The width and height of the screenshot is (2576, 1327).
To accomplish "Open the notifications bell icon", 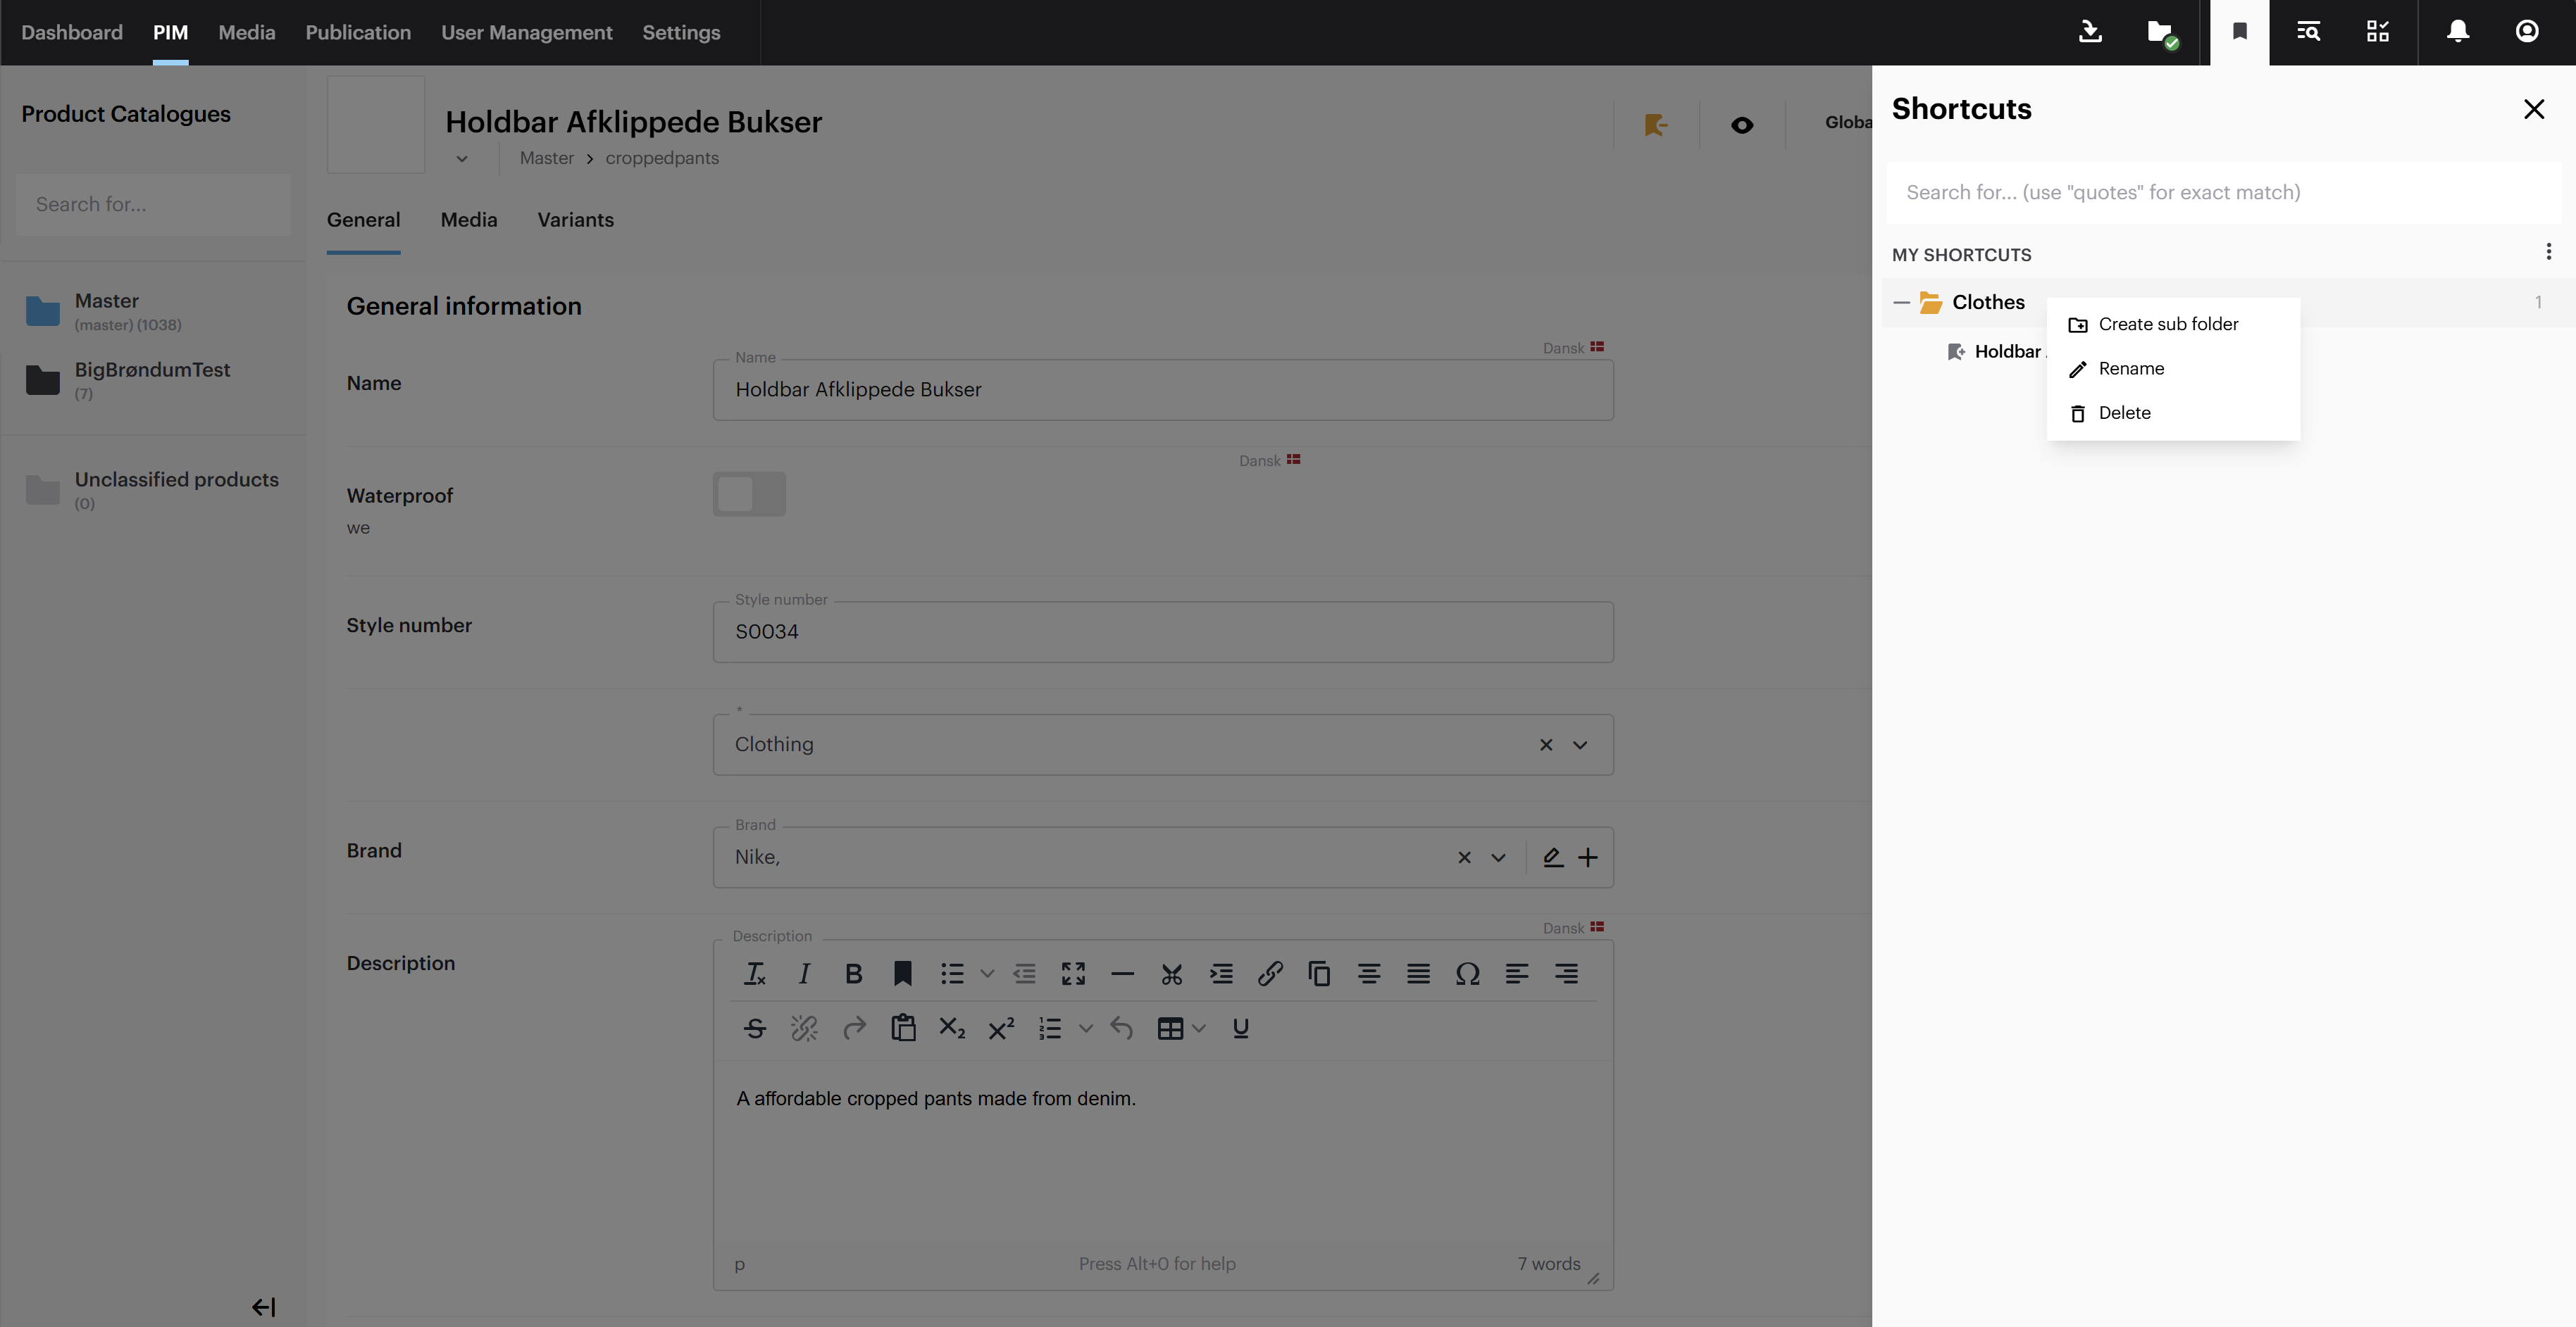I will [2457, 32].
